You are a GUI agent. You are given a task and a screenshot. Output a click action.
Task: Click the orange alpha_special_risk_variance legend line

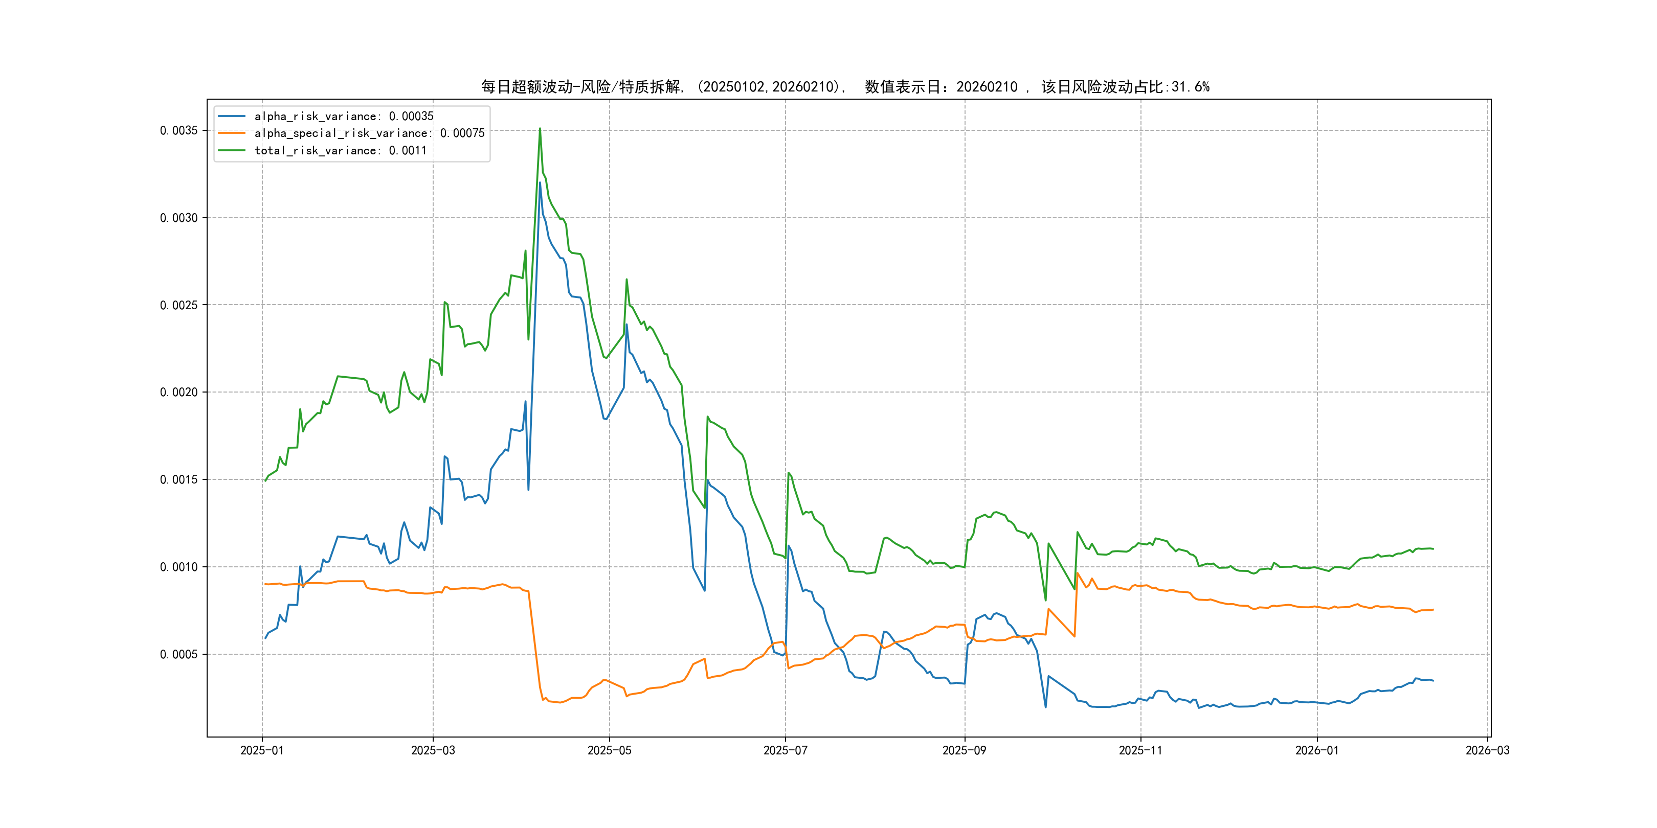232,133
